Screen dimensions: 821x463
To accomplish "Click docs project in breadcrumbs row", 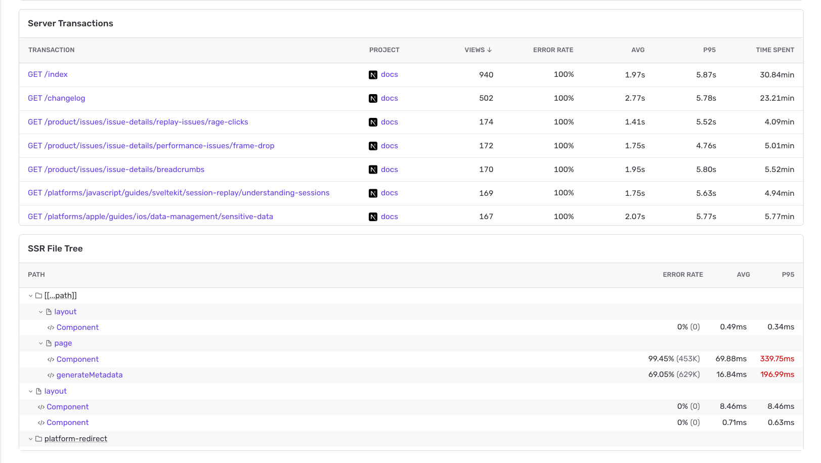I will coord(390,170).
